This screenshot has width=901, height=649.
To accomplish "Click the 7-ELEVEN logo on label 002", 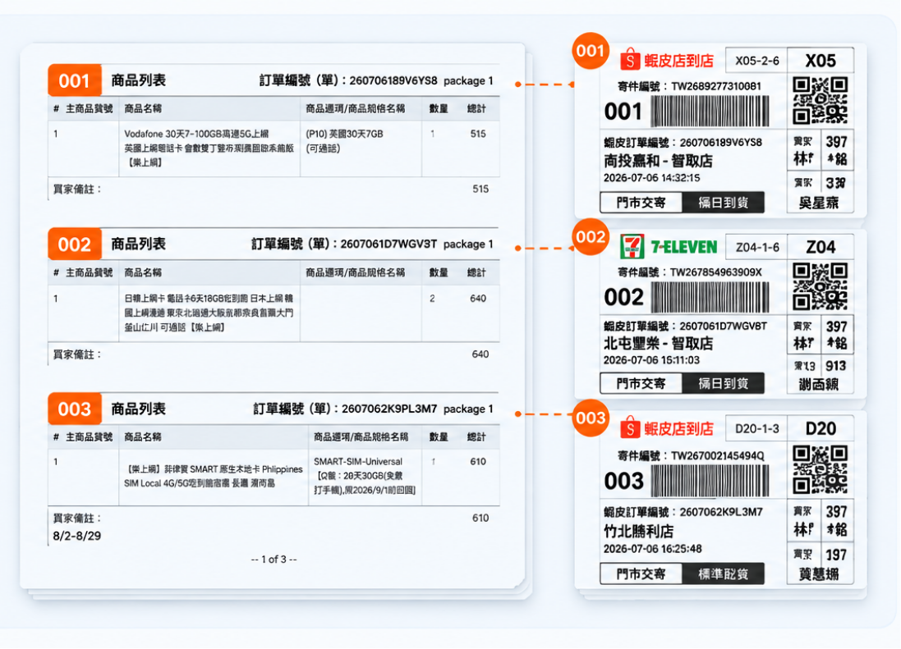I will tap(632, 247).
